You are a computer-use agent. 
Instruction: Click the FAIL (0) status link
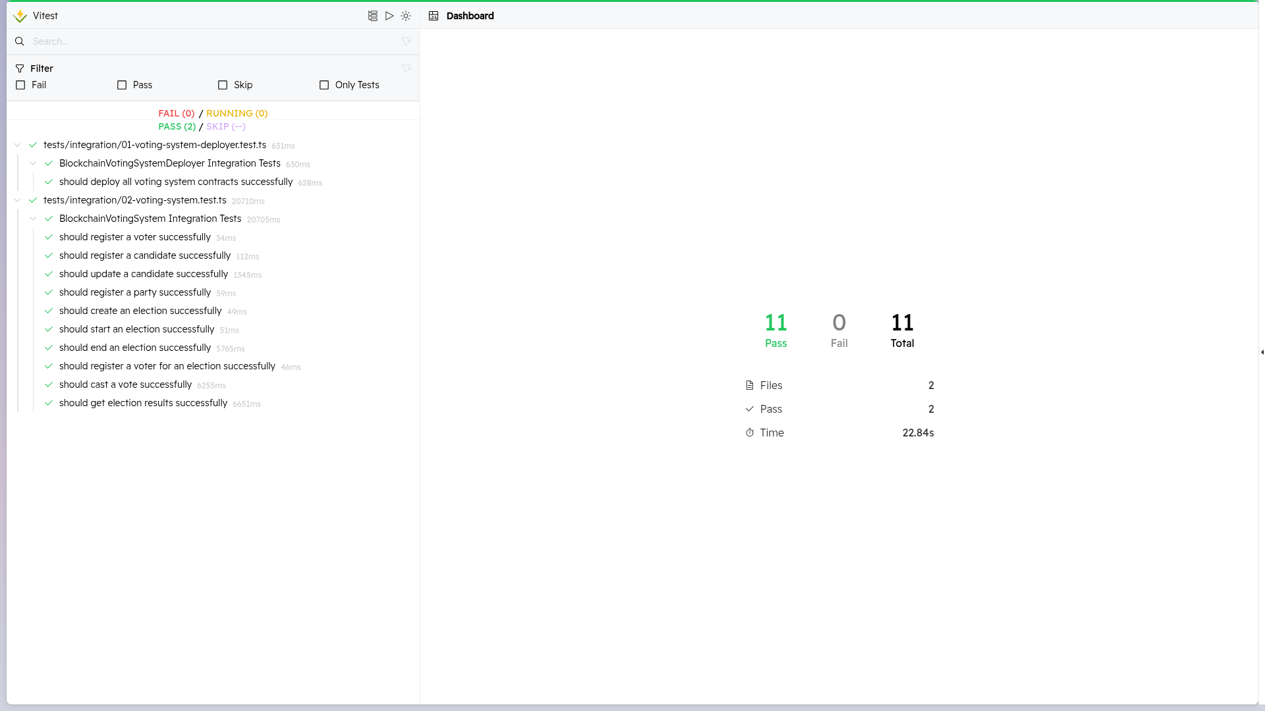click(176, 113)
